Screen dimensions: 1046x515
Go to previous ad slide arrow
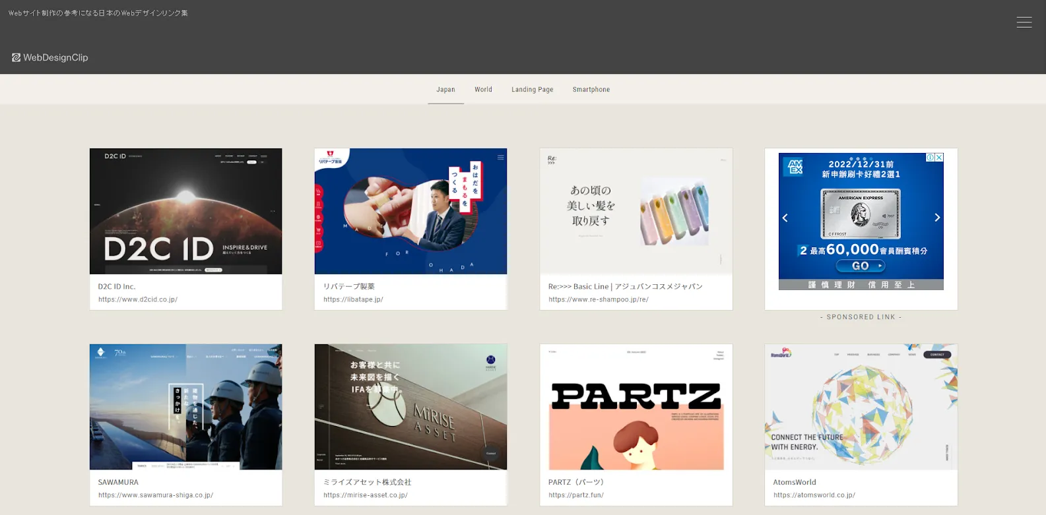click(785, 218)
